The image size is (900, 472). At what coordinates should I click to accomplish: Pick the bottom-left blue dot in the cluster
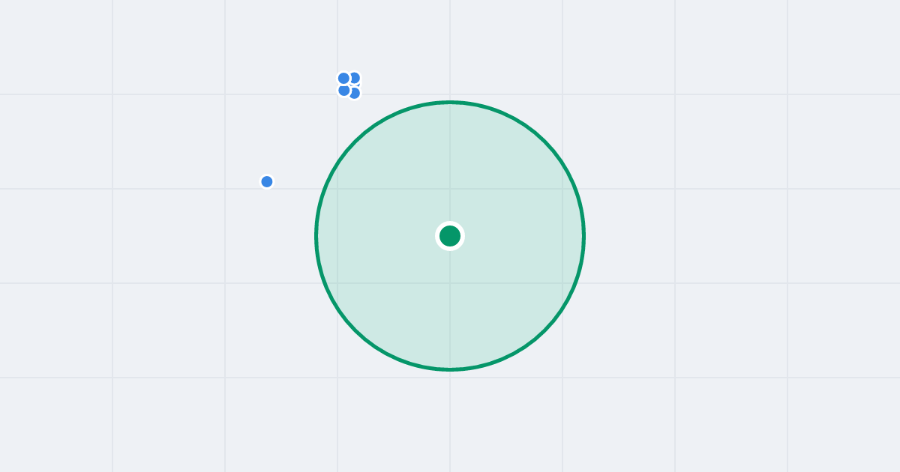click(x=344, y=91)
